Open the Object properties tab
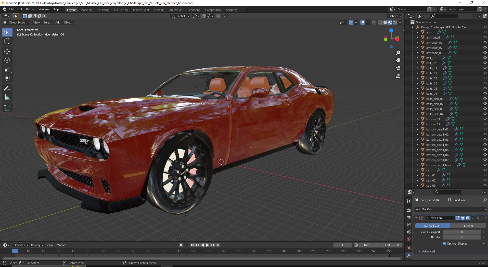488x267 pixels. (x=409, y=248)
